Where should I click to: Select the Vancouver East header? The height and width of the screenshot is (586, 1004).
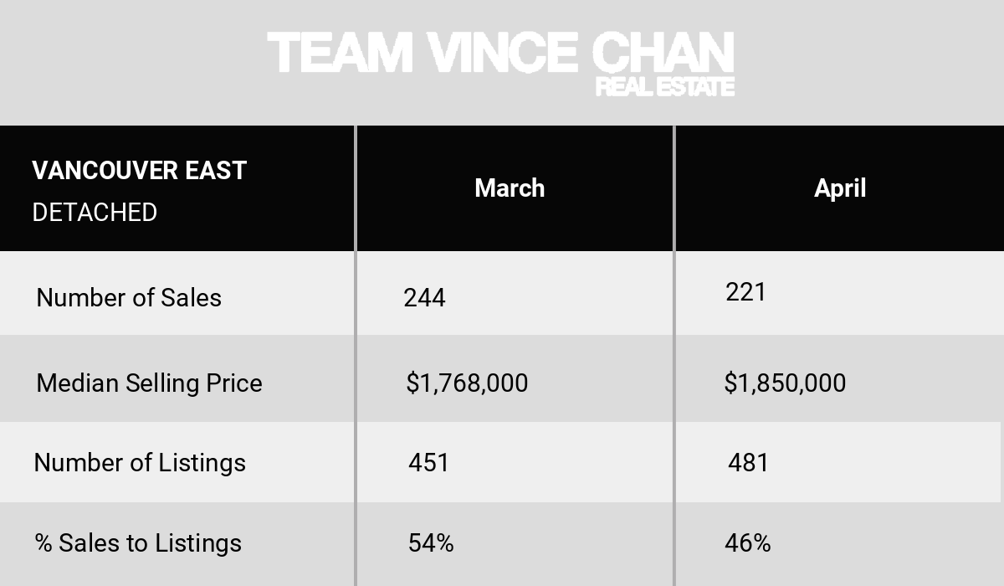point(139,170)
